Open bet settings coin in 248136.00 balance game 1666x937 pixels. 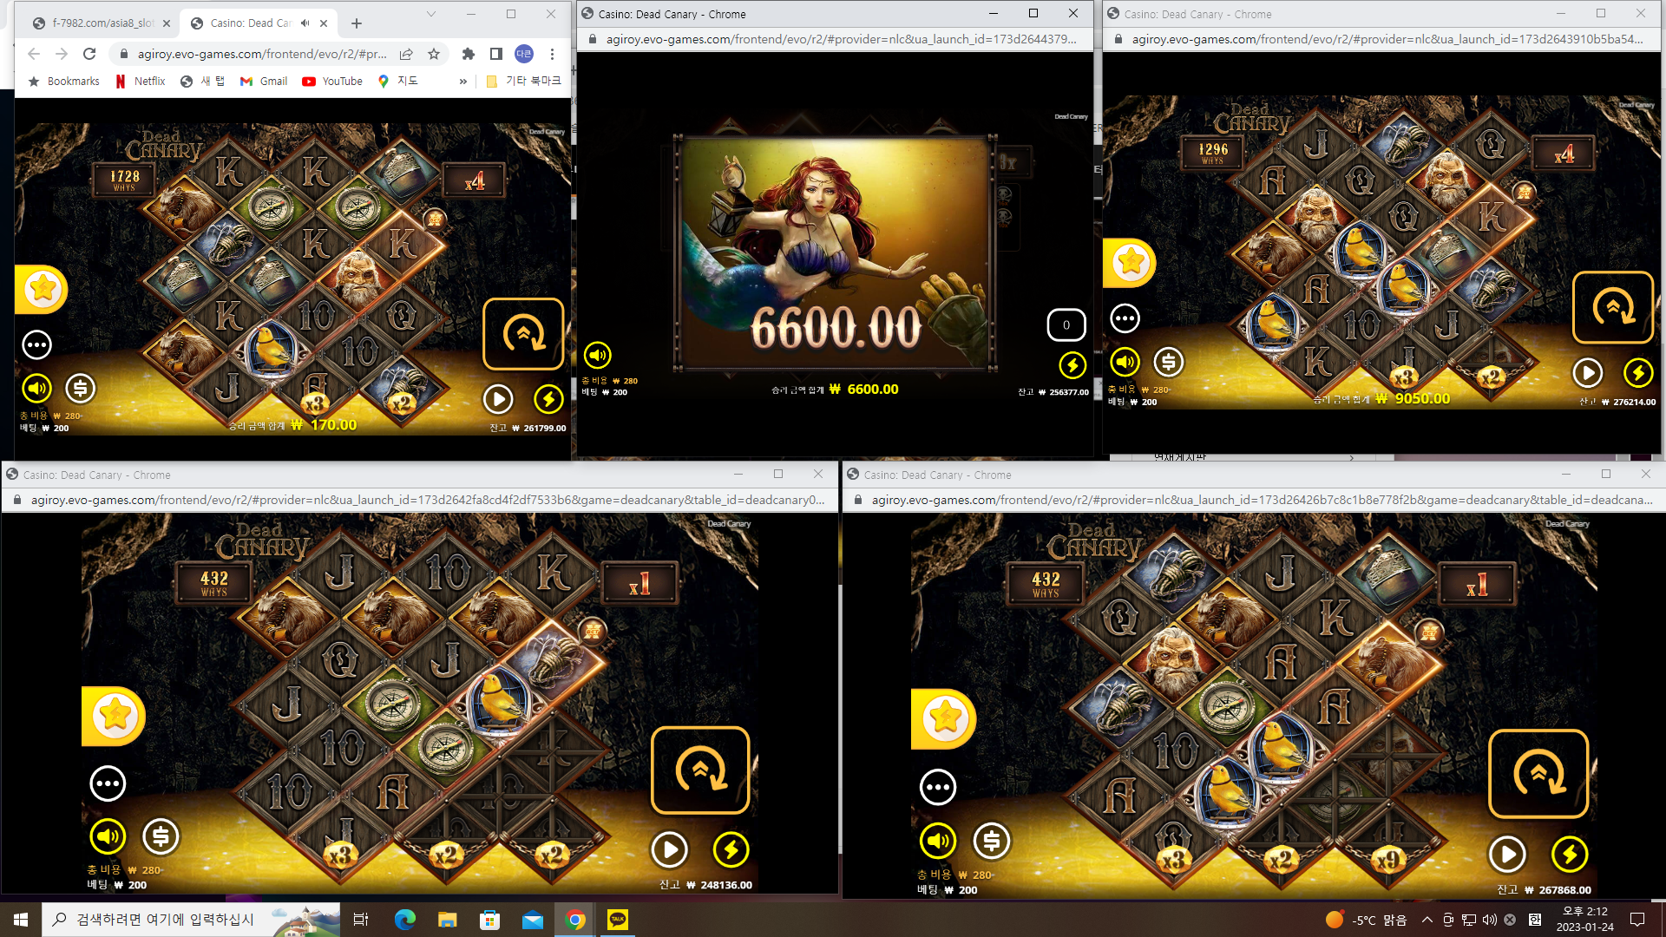(161, 836)
